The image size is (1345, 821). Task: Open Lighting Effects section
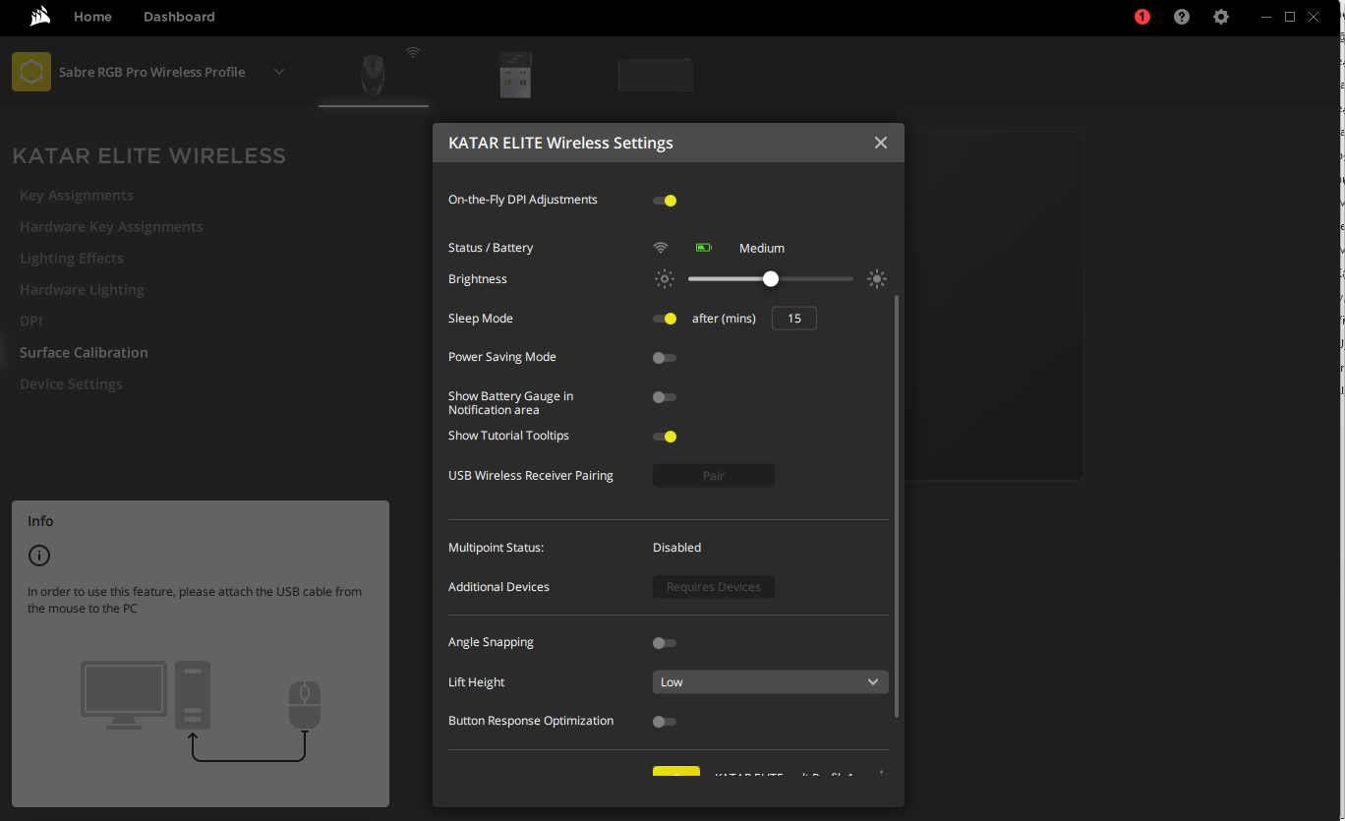pos(72,259)
